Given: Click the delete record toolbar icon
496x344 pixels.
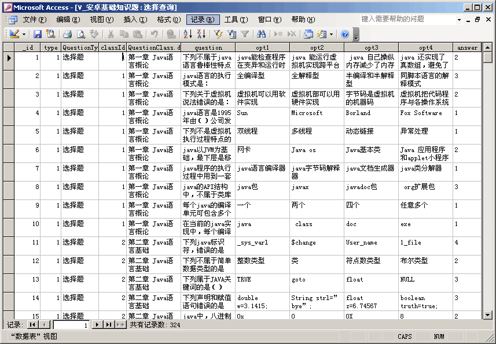Looking at the screenshot, I should [292, 34].
